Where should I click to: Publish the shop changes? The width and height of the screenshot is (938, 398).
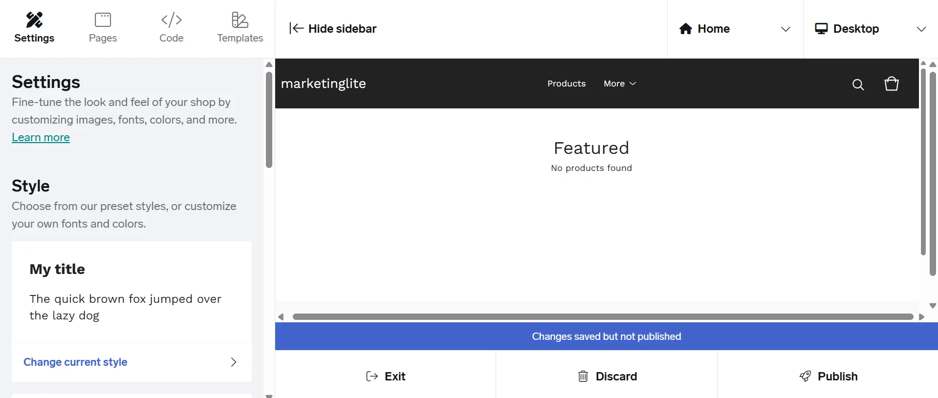828,377
